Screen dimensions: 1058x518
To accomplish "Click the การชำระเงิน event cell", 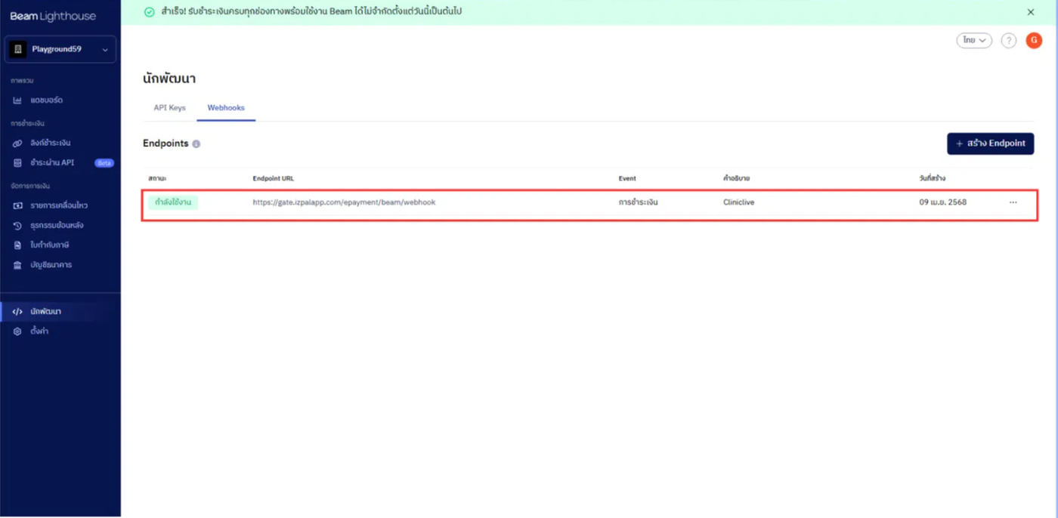I will tap(638, 202).
